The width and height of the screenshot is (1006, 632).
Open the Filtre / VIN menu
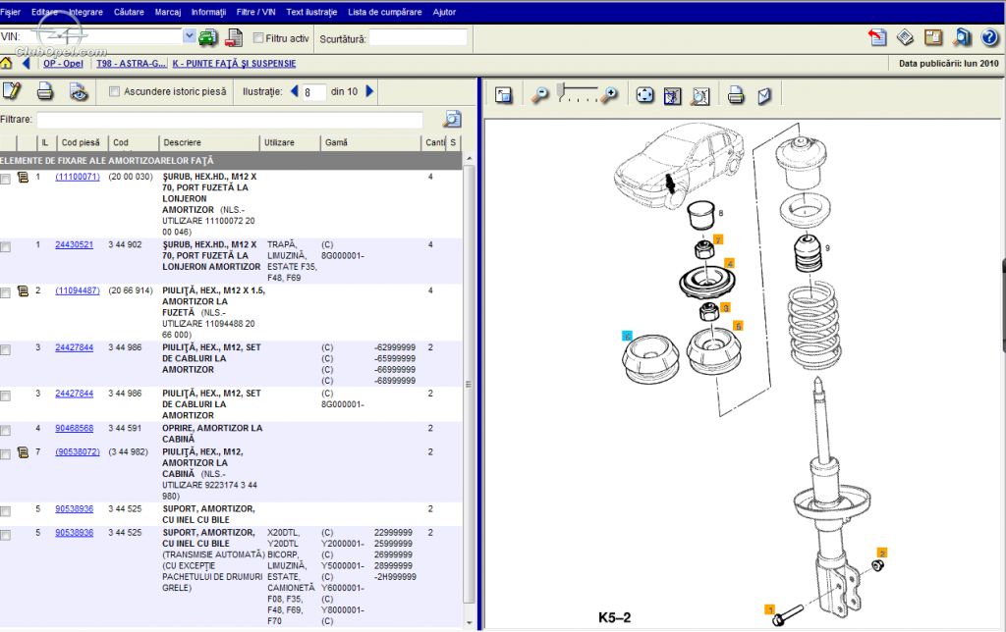pos(256,12)
